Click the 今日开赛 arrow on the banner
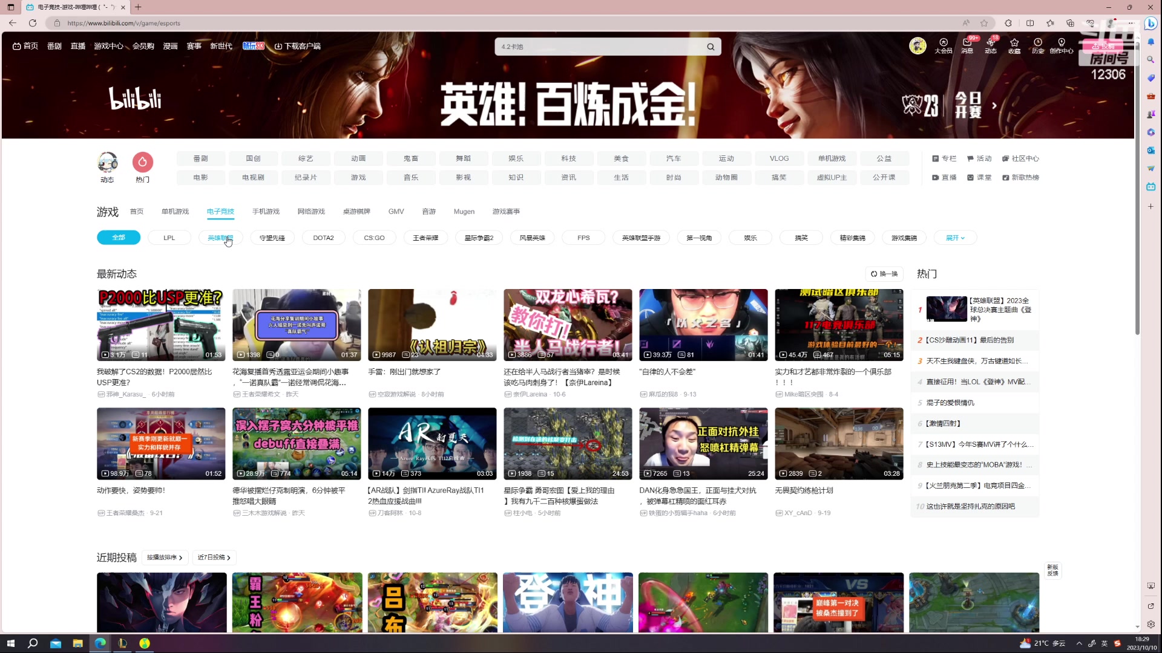1162x653 pixels. tap(994, 105)
